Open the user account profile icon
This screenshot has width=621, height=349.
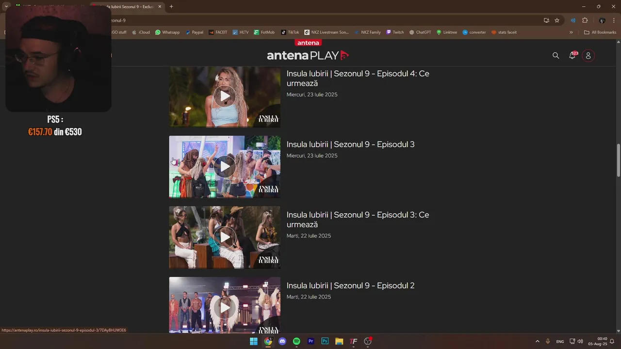588,56
